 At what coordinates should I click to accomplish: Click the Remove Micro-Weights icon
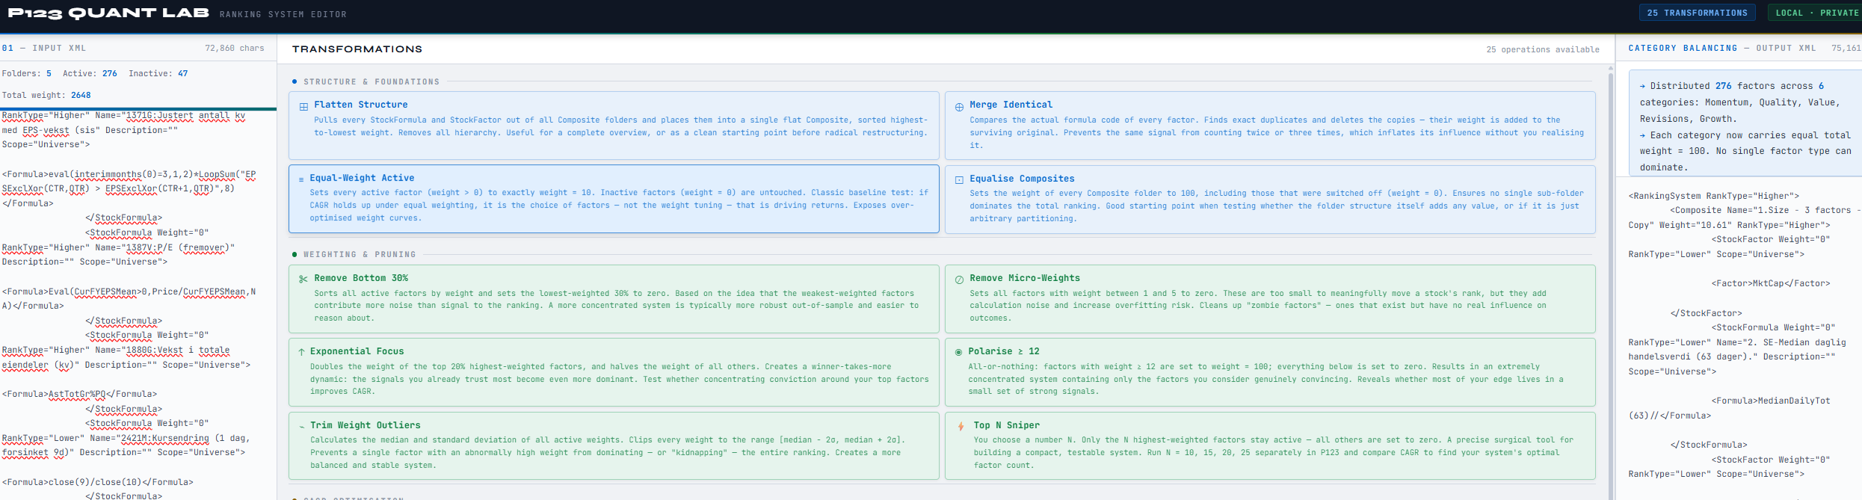(x=959, y=280)
